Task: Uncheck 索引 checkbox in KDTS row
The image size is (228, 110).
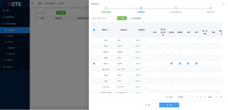Action: [196, 64]
